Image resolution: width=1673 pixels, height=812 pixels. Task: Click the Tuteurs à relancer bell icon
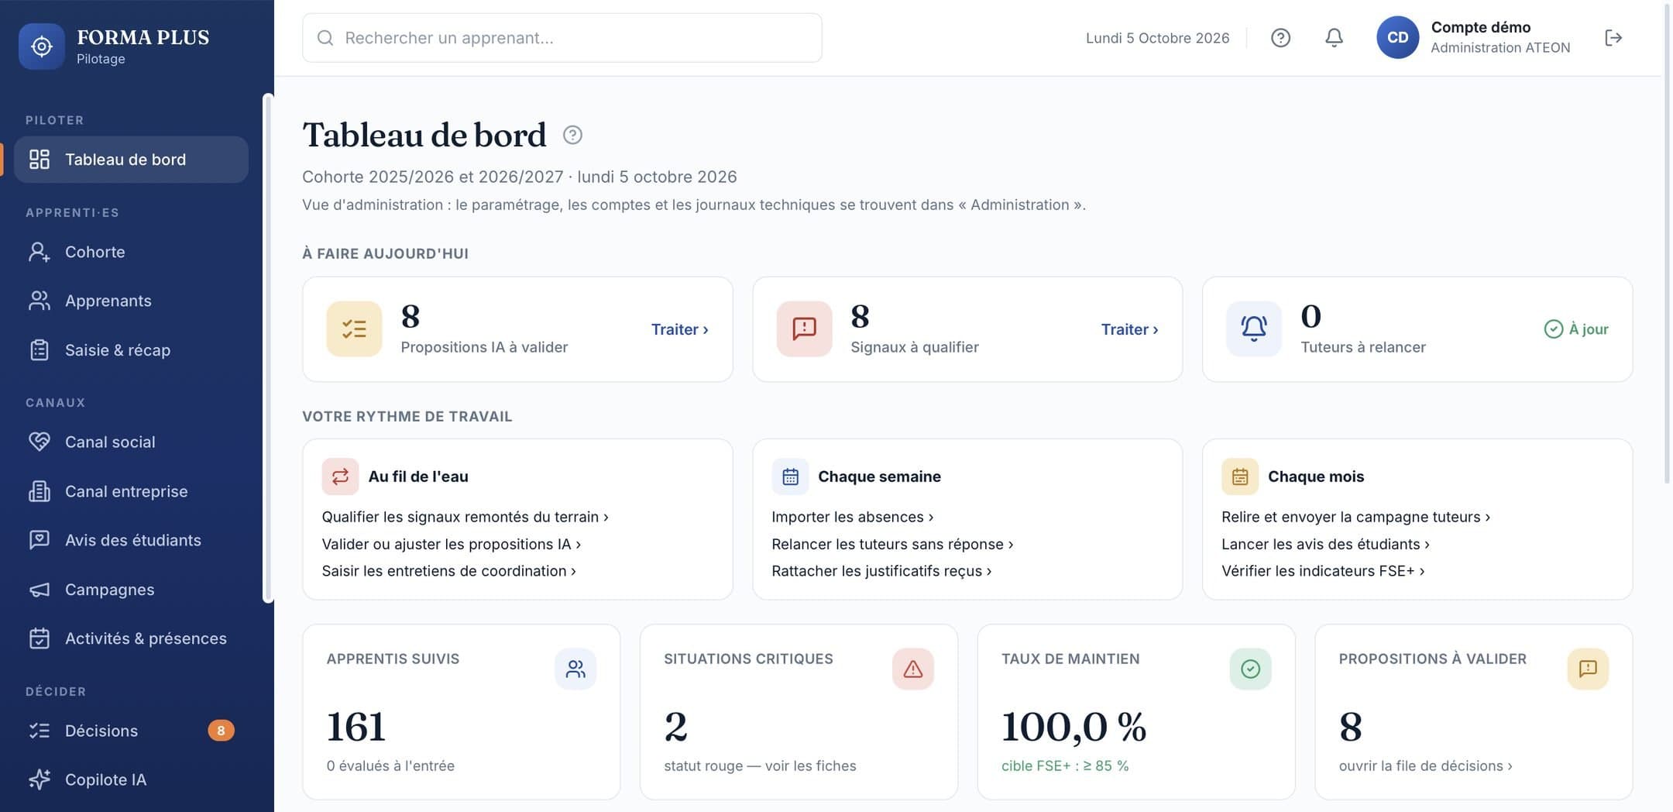point(1254,329)
